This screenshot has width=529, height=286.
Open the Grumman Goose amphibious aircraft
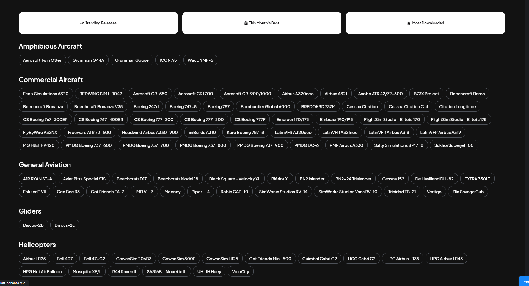(x=132, y=60)
